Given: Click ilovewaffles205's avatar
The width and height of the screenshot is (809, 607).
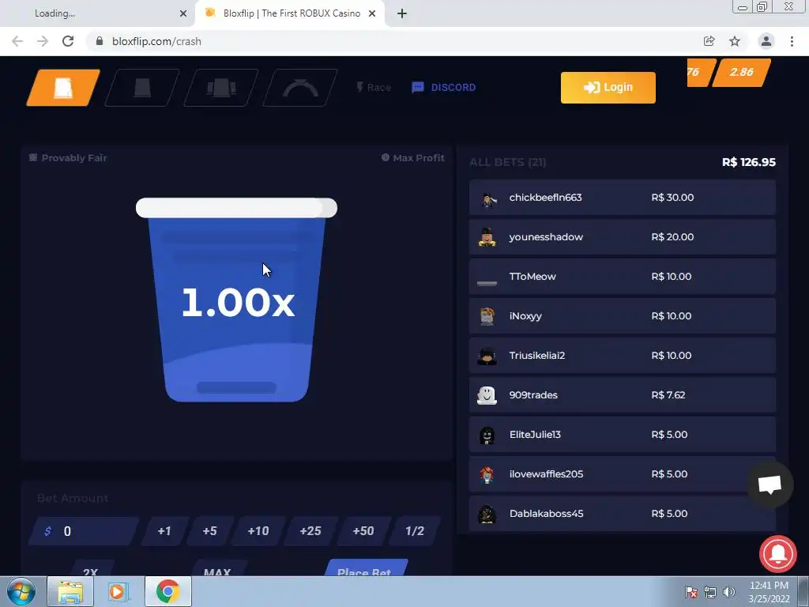Looking at the screenshot, I should pyautogui.click(x=487, y=474).
